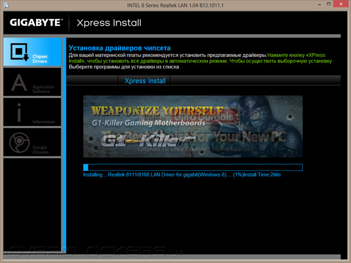Viewport: 351px width, 263px height.
Task: Click the installation progress bar
Action: pos(193,167)
